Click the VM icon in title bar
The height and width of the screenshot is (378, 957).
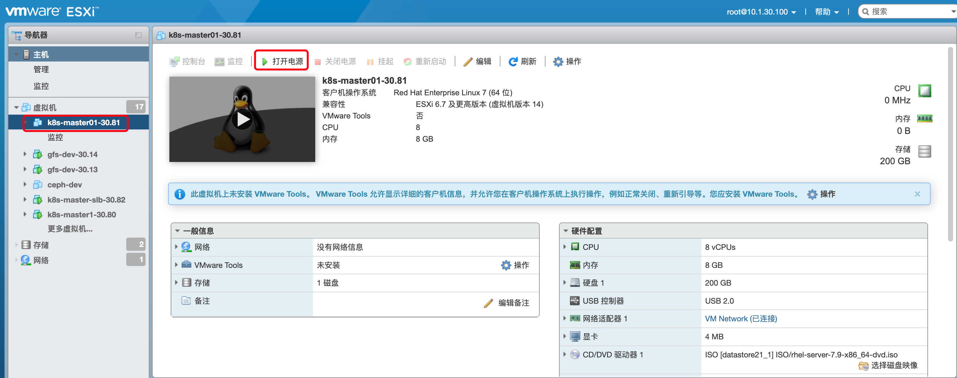point(161,35)
